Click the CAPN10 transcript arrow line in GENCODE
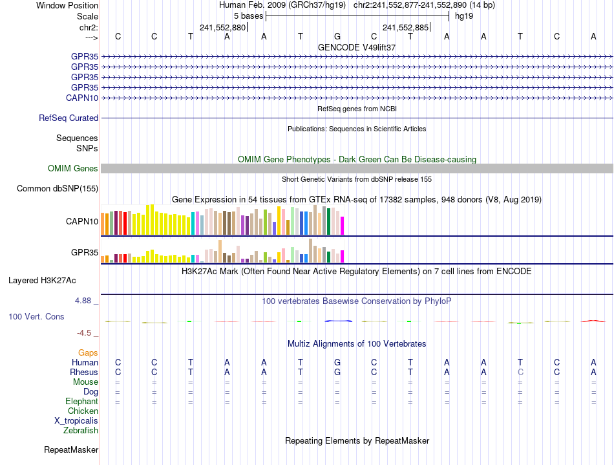Viewport: 614px width, 465px height. 357,98
